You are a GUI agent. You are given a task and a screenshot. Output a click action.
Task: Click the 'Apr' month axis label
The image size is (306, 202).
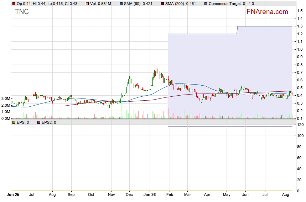tap(207, 195)
